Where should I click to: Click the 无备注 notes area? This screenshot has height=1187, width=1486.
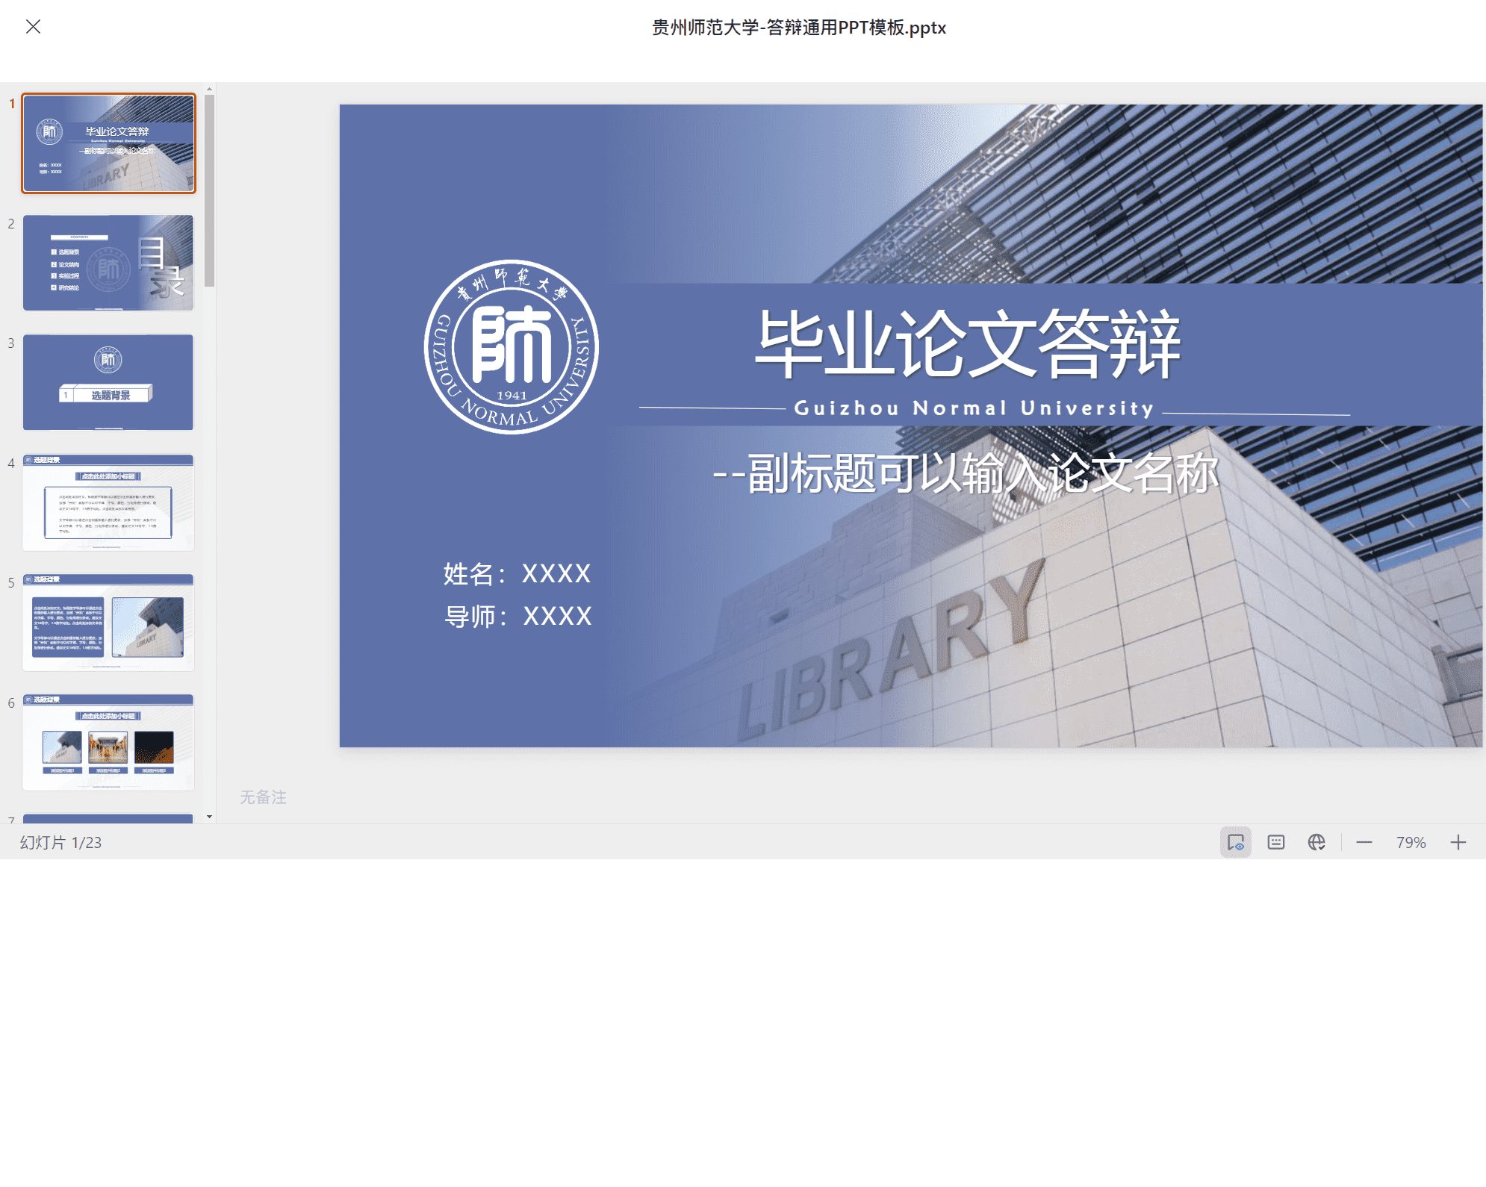point(263,797)
